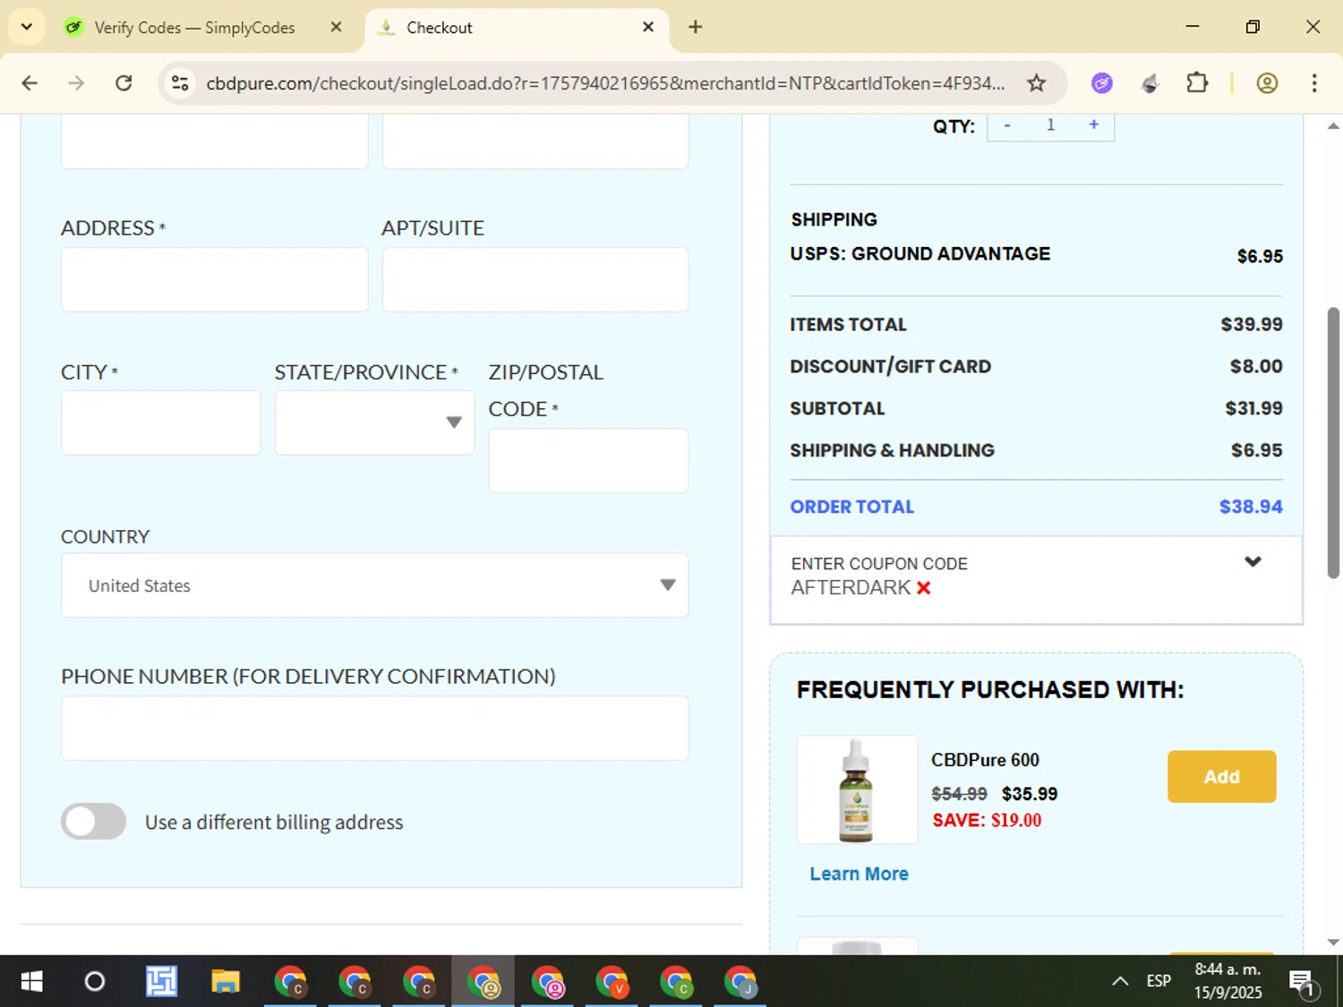Remove AFTERDARK coupon with red X
This screenshot has height=1007, width=1343.
pos(924,588)
